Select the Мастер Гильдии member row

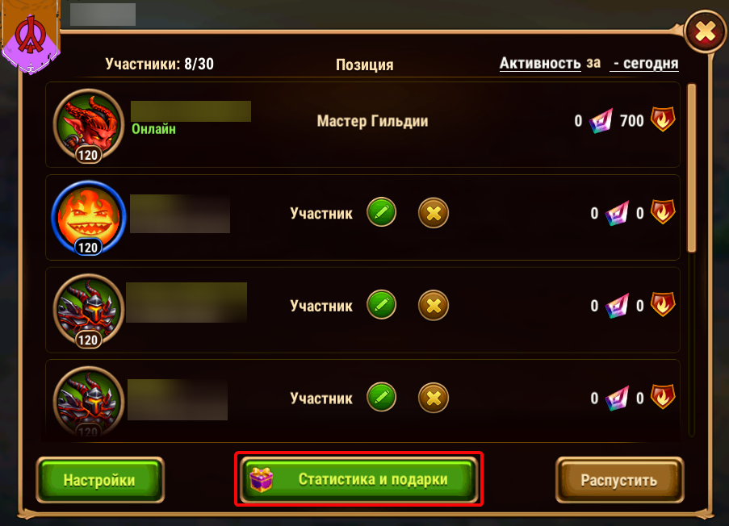[x=362, y=124]
